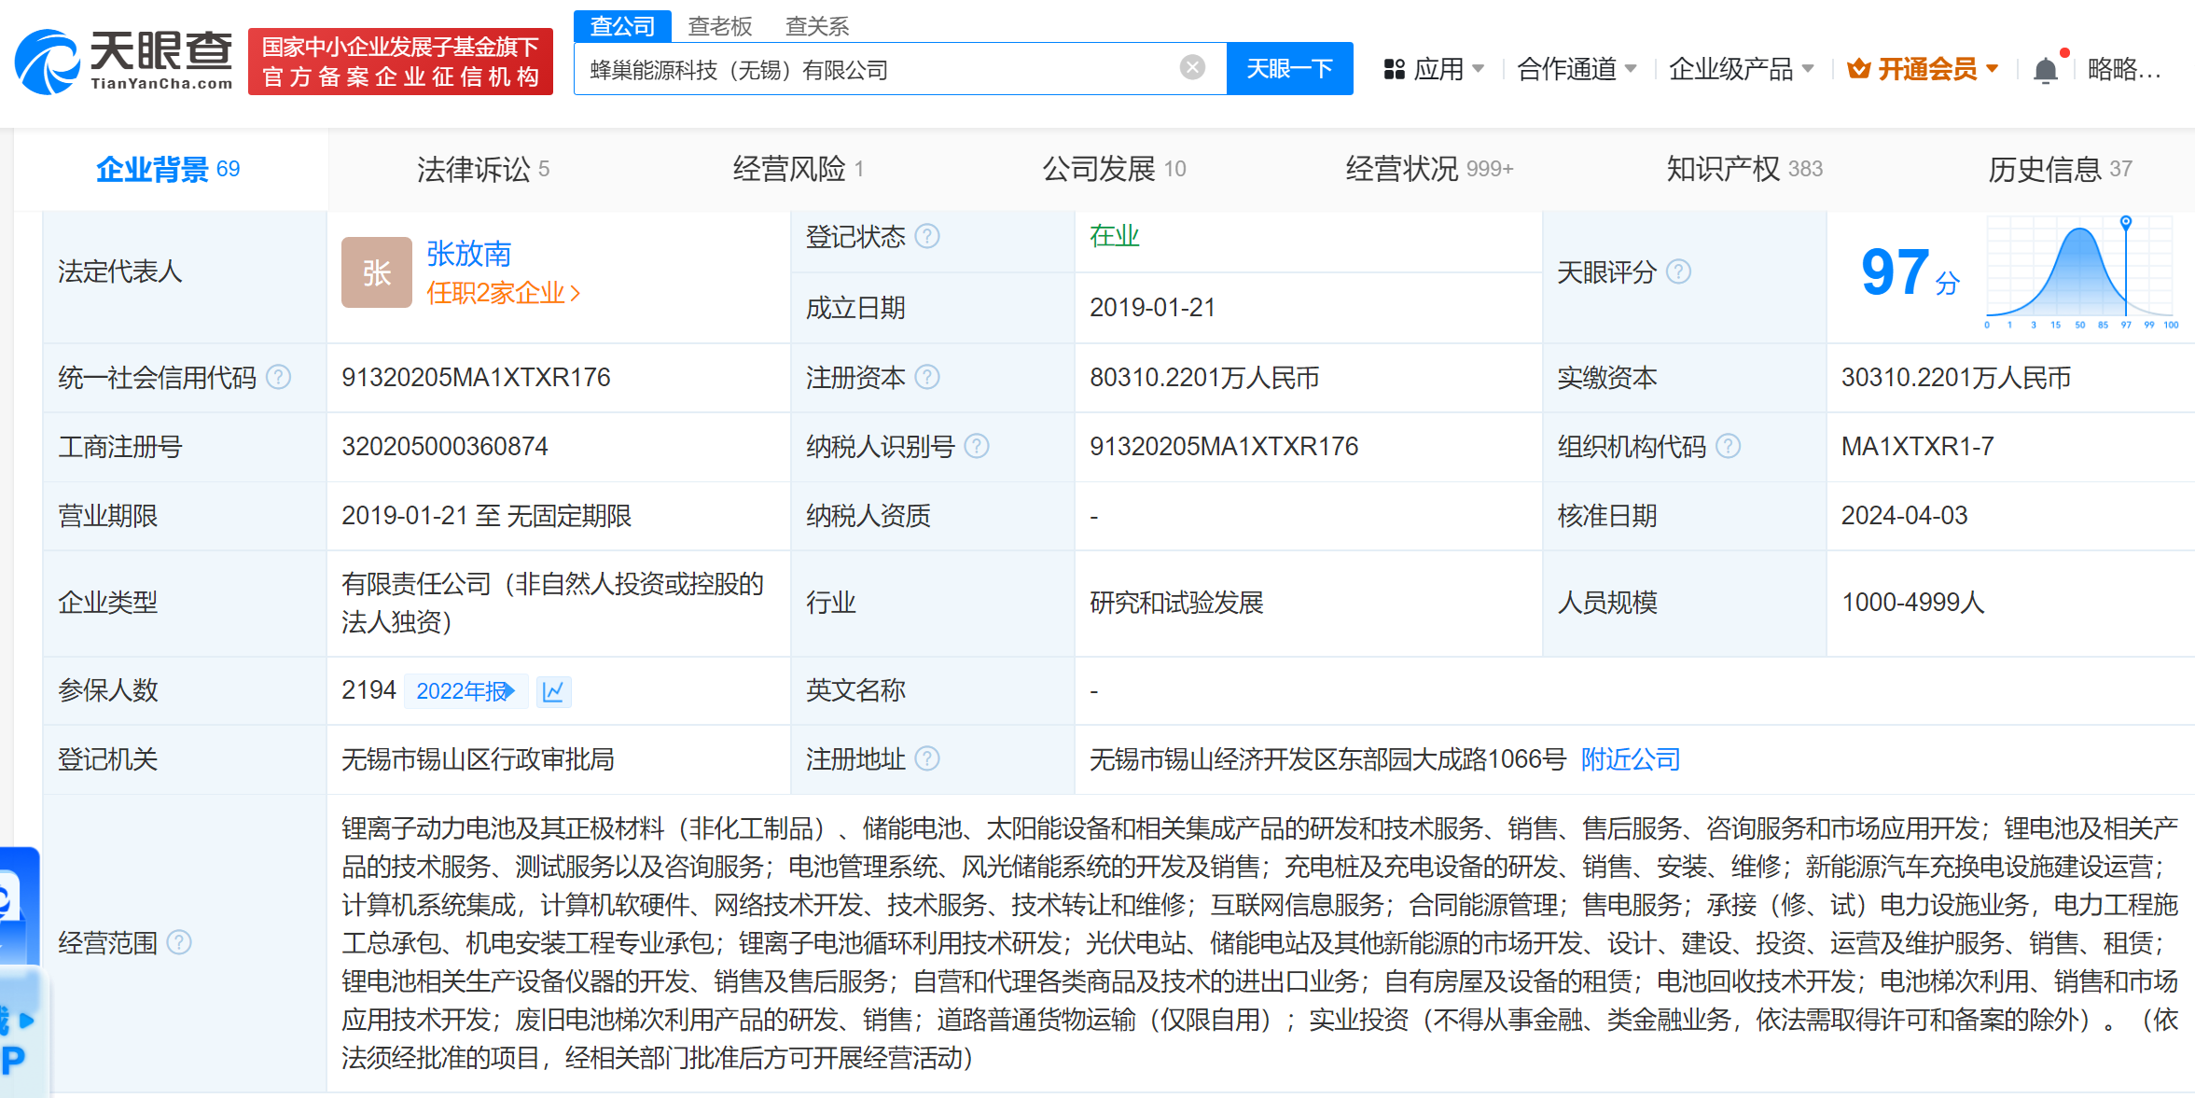Expand the 应用 dropdown menu

coord(1434,69)
